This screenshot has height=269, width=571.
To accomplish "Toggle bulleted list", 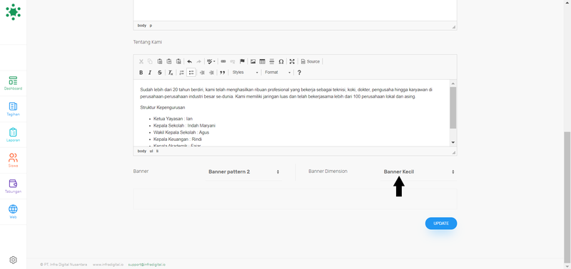I will pyautogui.click(x=191, y=73).
